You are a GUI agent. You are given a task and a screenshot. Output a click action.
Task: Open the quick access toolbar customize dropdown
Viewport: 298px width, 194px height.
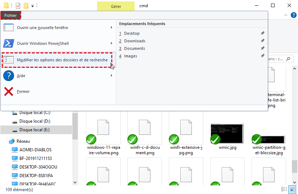[33, 6]
